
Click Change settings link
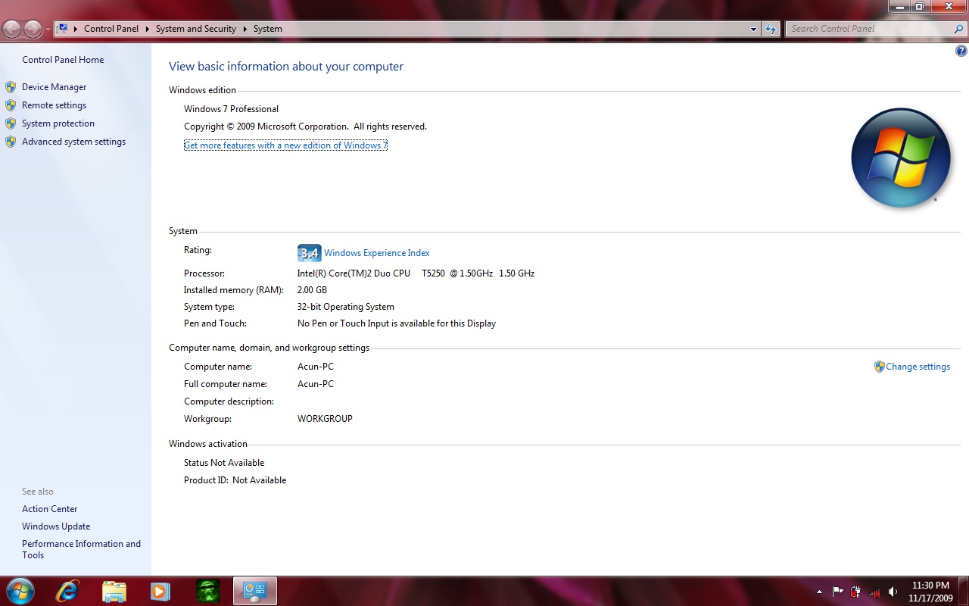(918, 367)
